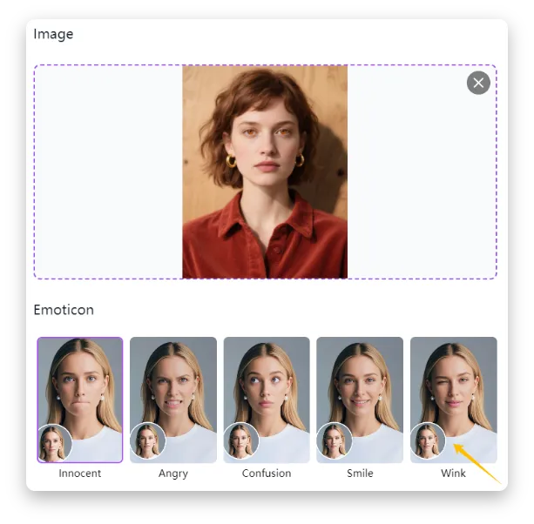Click the uploaded portrait in the image area
Image resolution: width=534 pixels, height=524 pixels.
pos(265,171)
